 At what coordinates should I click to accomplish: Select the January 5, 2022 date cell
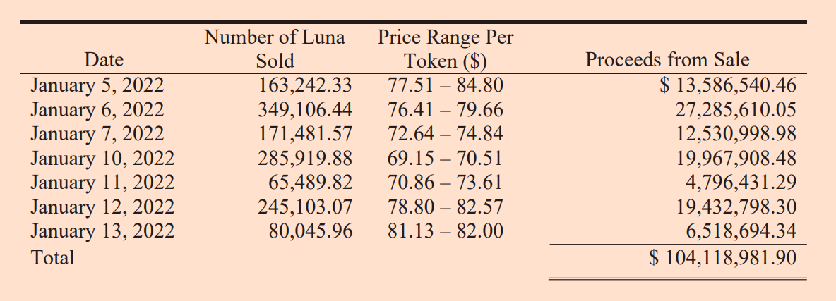click(97, 86)
